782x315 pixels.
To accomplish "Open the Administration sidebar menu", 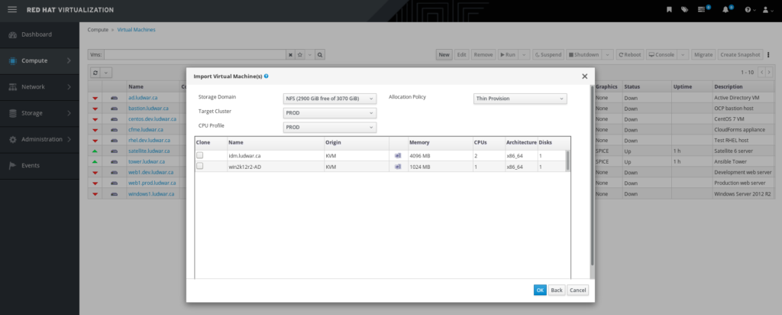I will tap(40, 139).
